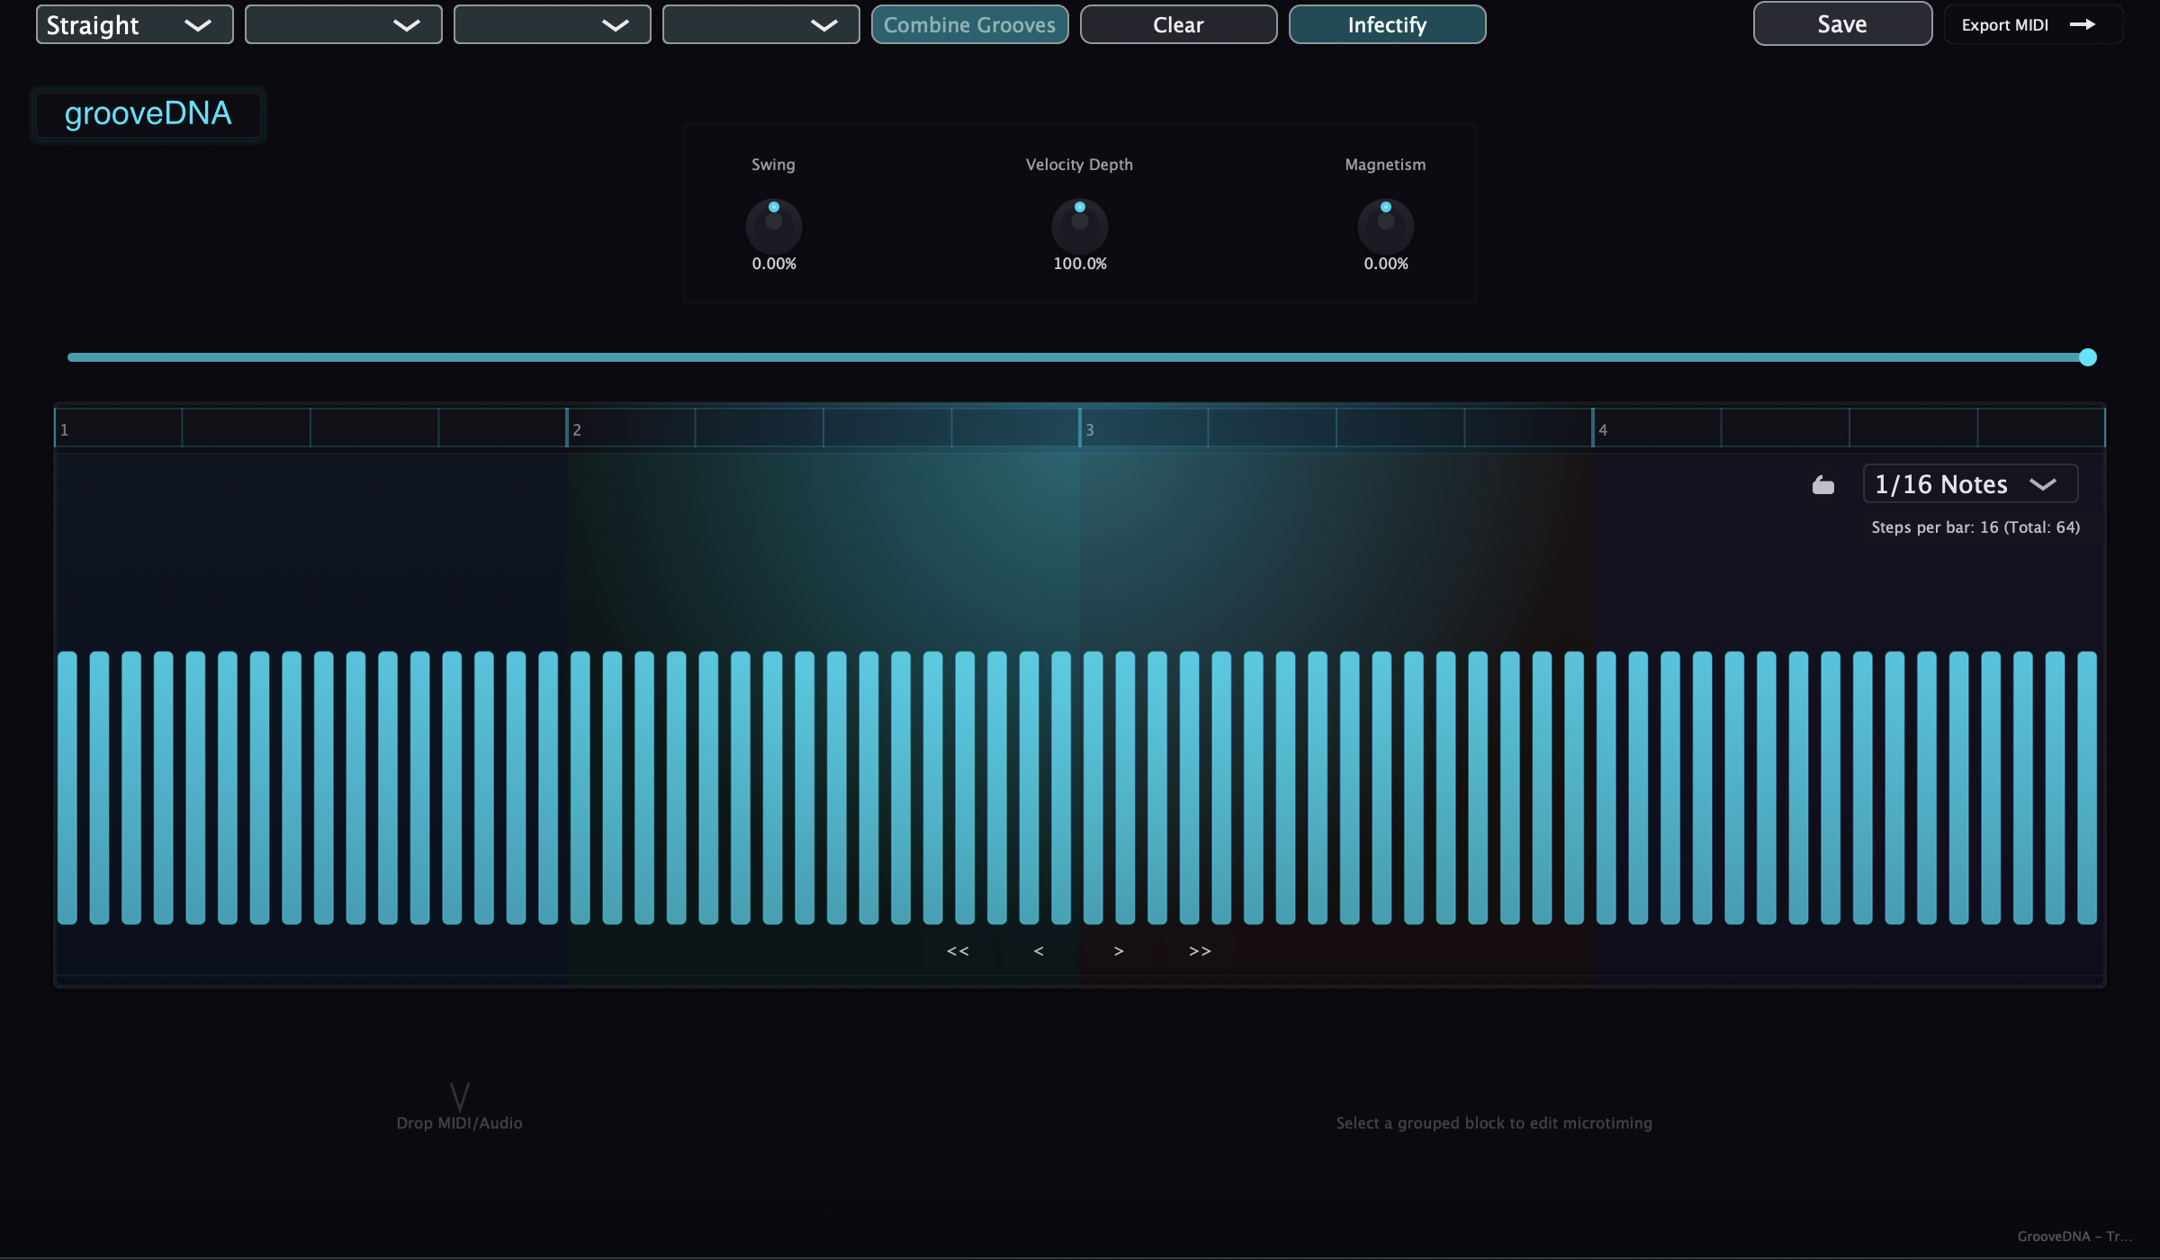Click the < nudge-left arrow under the step grid
2160x1260 pixels.
click(1038, 950)
